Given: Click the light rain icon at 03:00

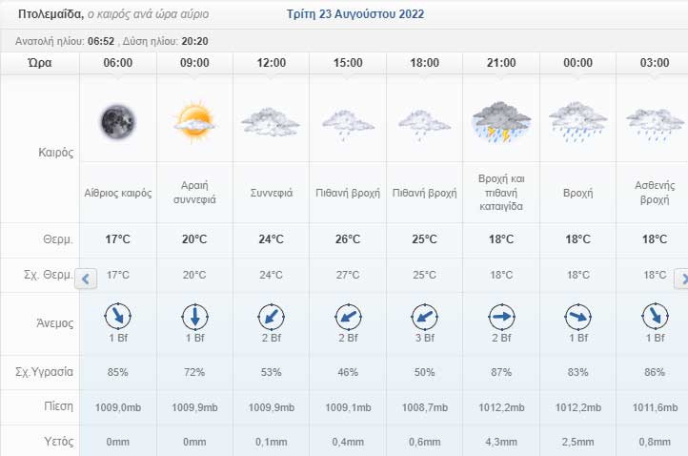Looking at the screenshot, I should pos(655,125).
